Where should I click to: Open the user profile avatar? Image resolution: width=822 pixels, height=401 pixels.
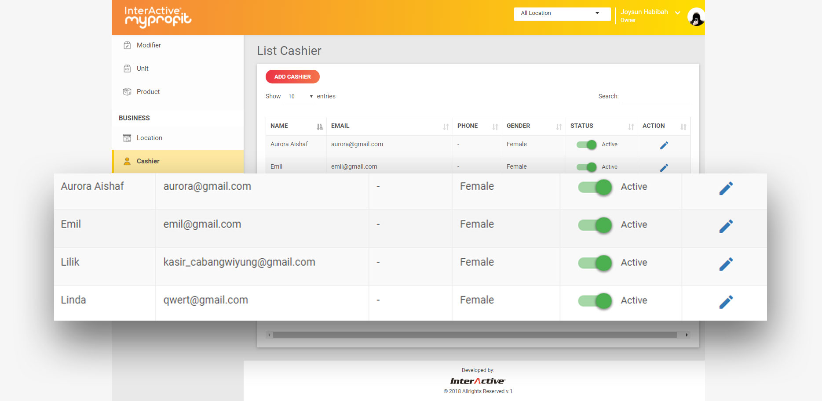click(x=696, y=17)
